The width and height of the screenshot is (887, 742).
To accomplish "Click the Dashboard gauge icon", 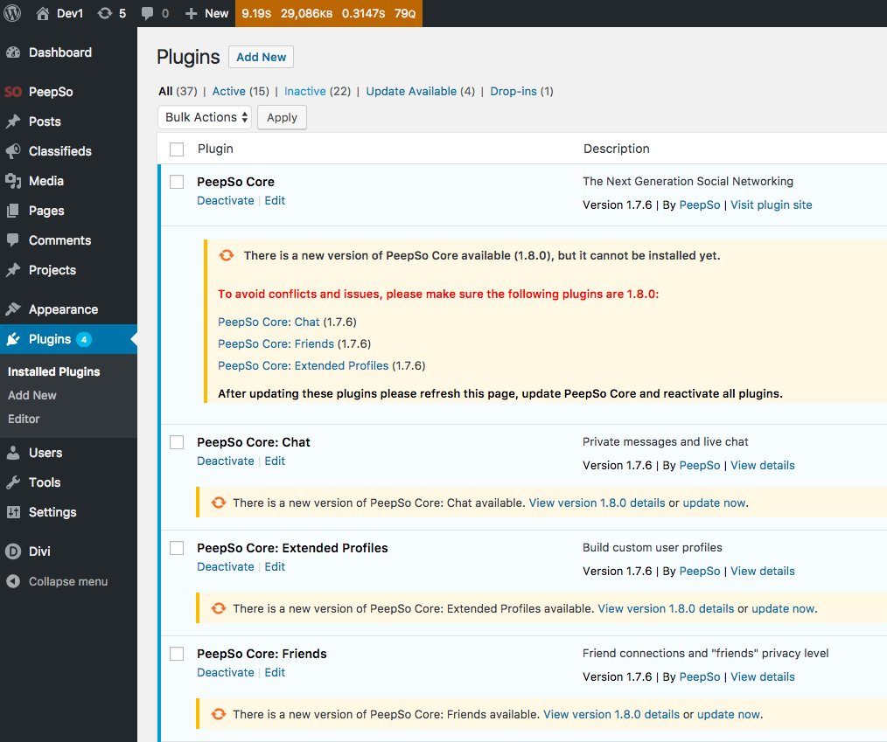I will [14, 52].
